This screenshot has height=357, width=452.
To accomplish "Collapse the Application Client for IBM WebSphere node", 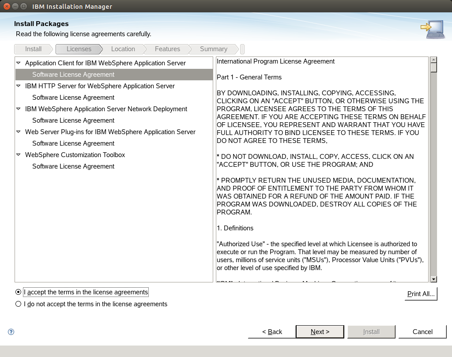I will [19, 63].
